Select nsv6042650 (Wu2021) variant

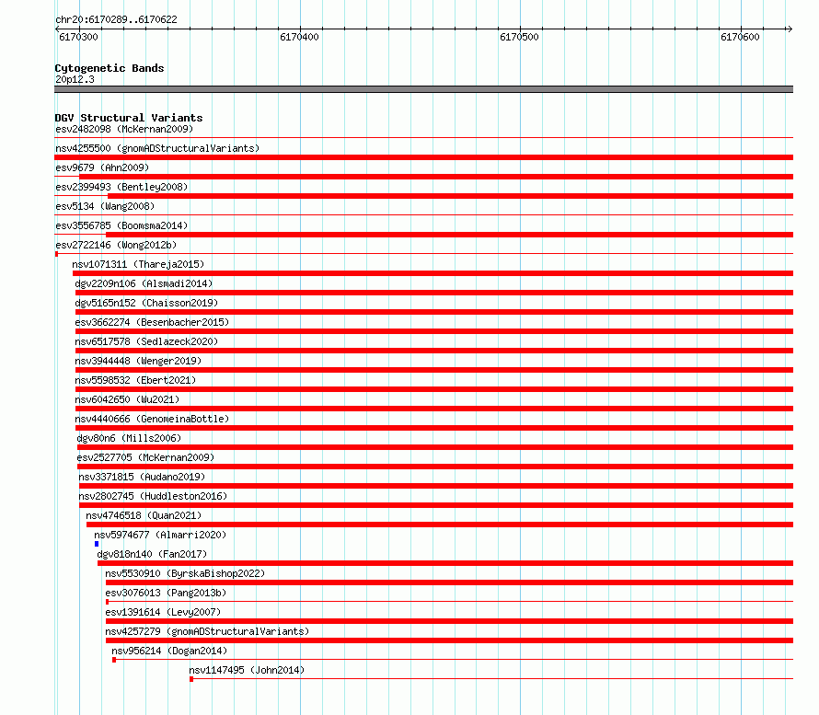click(127, 399)
